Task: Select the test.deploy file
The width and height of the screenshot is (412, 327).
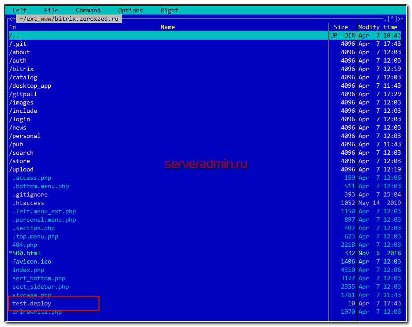Action: coord(32,304)
